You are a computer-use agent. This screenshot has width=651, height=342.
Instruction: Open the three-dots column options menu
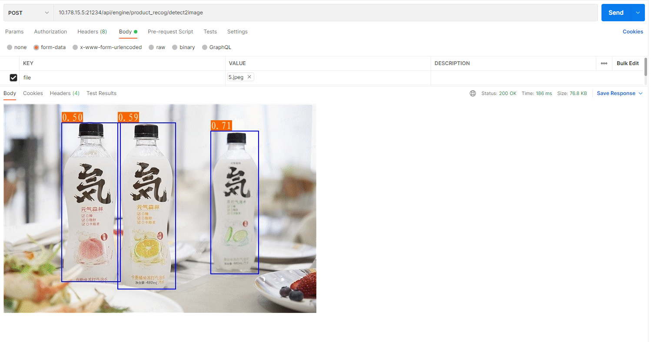click(604, 63)
